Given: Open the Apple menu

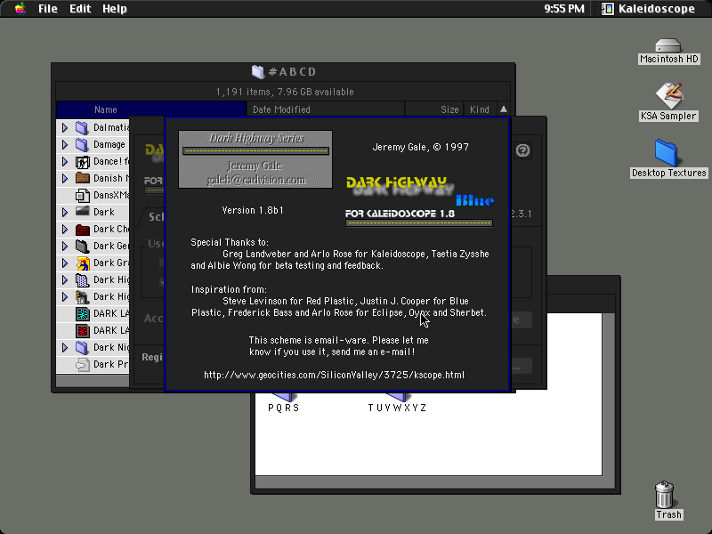Looking at the screenshot, I should [x=20, y=9].
